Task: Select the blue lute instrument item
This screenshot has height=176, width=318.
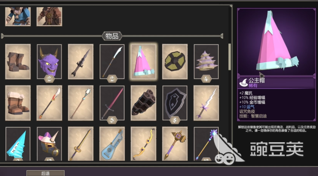Action: pos(112,144)
